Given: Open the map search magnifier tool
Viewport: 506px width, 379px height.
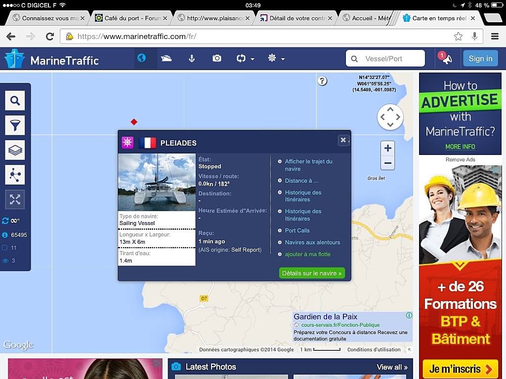Looking at the screenshot, I should coord(15,101).
